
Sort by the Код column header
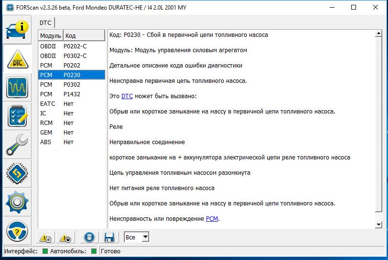coord(84,36)
